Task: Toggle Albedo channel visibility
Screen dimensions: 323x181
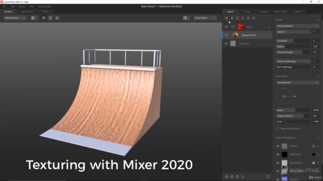Action: (x=278, y=146)
